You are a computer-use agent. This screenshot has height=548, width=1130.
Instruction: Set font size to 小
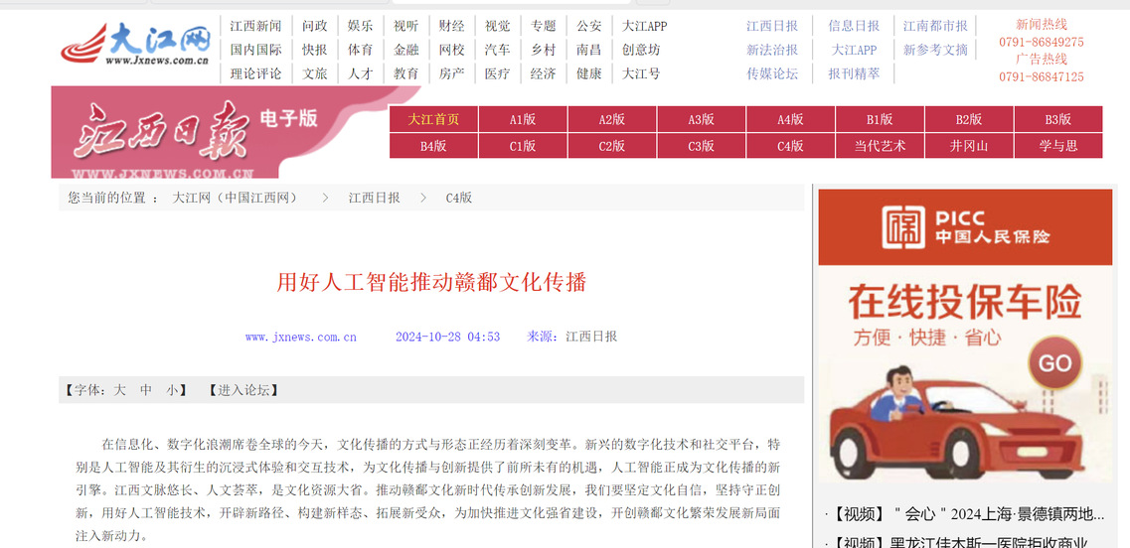pos(172,390)
